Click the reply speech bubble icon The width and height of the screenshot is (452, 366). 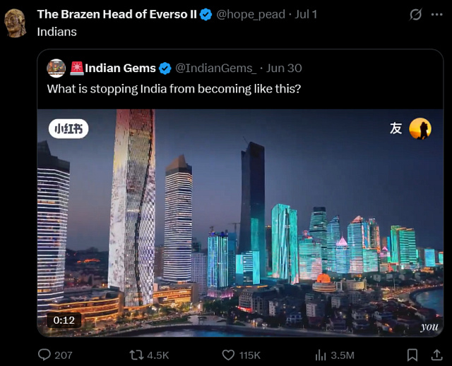pos(44,355)
